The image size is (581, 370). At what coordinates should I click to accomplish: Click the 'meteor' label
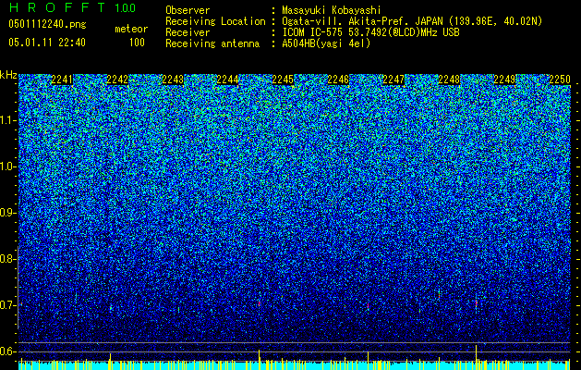pyautogui.click(x=131, y=29)
